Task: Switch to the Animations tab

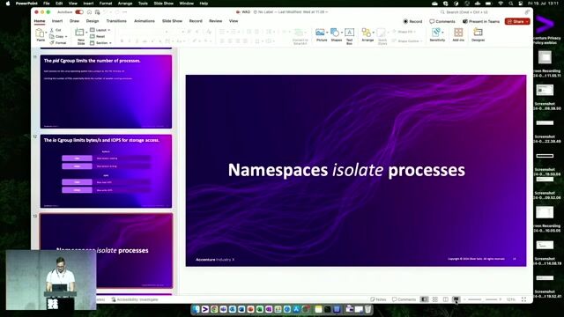Action: pyautogui.click(x=145, y=21)
